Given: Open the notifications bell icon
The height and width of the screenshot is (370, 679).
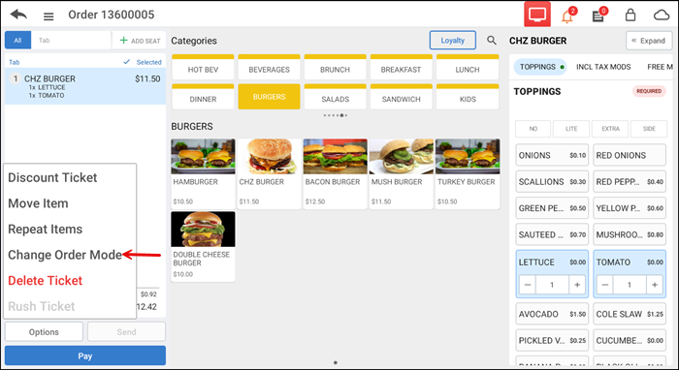Looking at the screenshot, I should [567, 16].
